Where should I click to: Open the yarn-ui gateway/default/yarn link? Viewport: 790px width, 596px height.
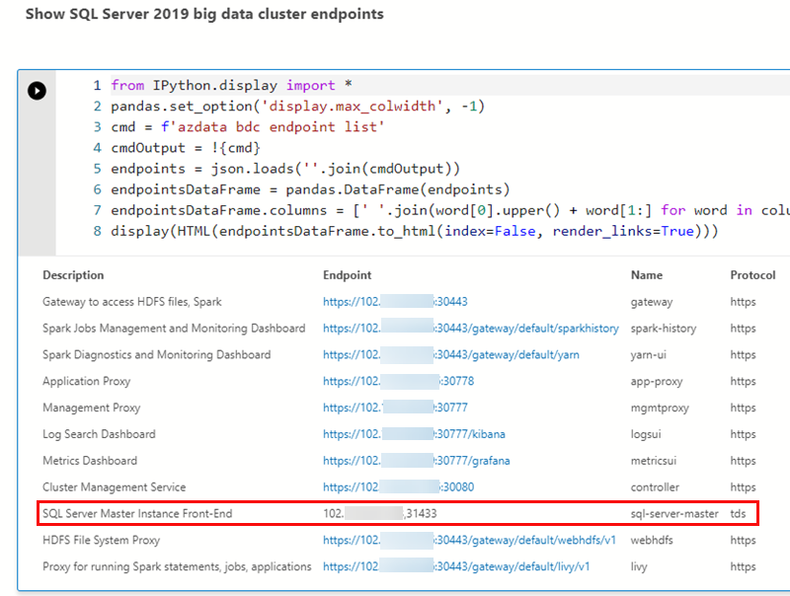tap(451, 355)
